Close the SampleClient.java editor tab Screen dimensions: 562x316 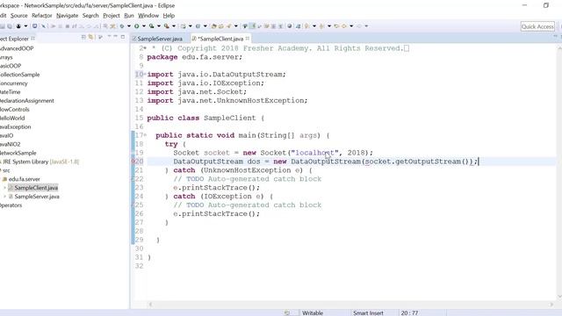(x=248, y=39)
